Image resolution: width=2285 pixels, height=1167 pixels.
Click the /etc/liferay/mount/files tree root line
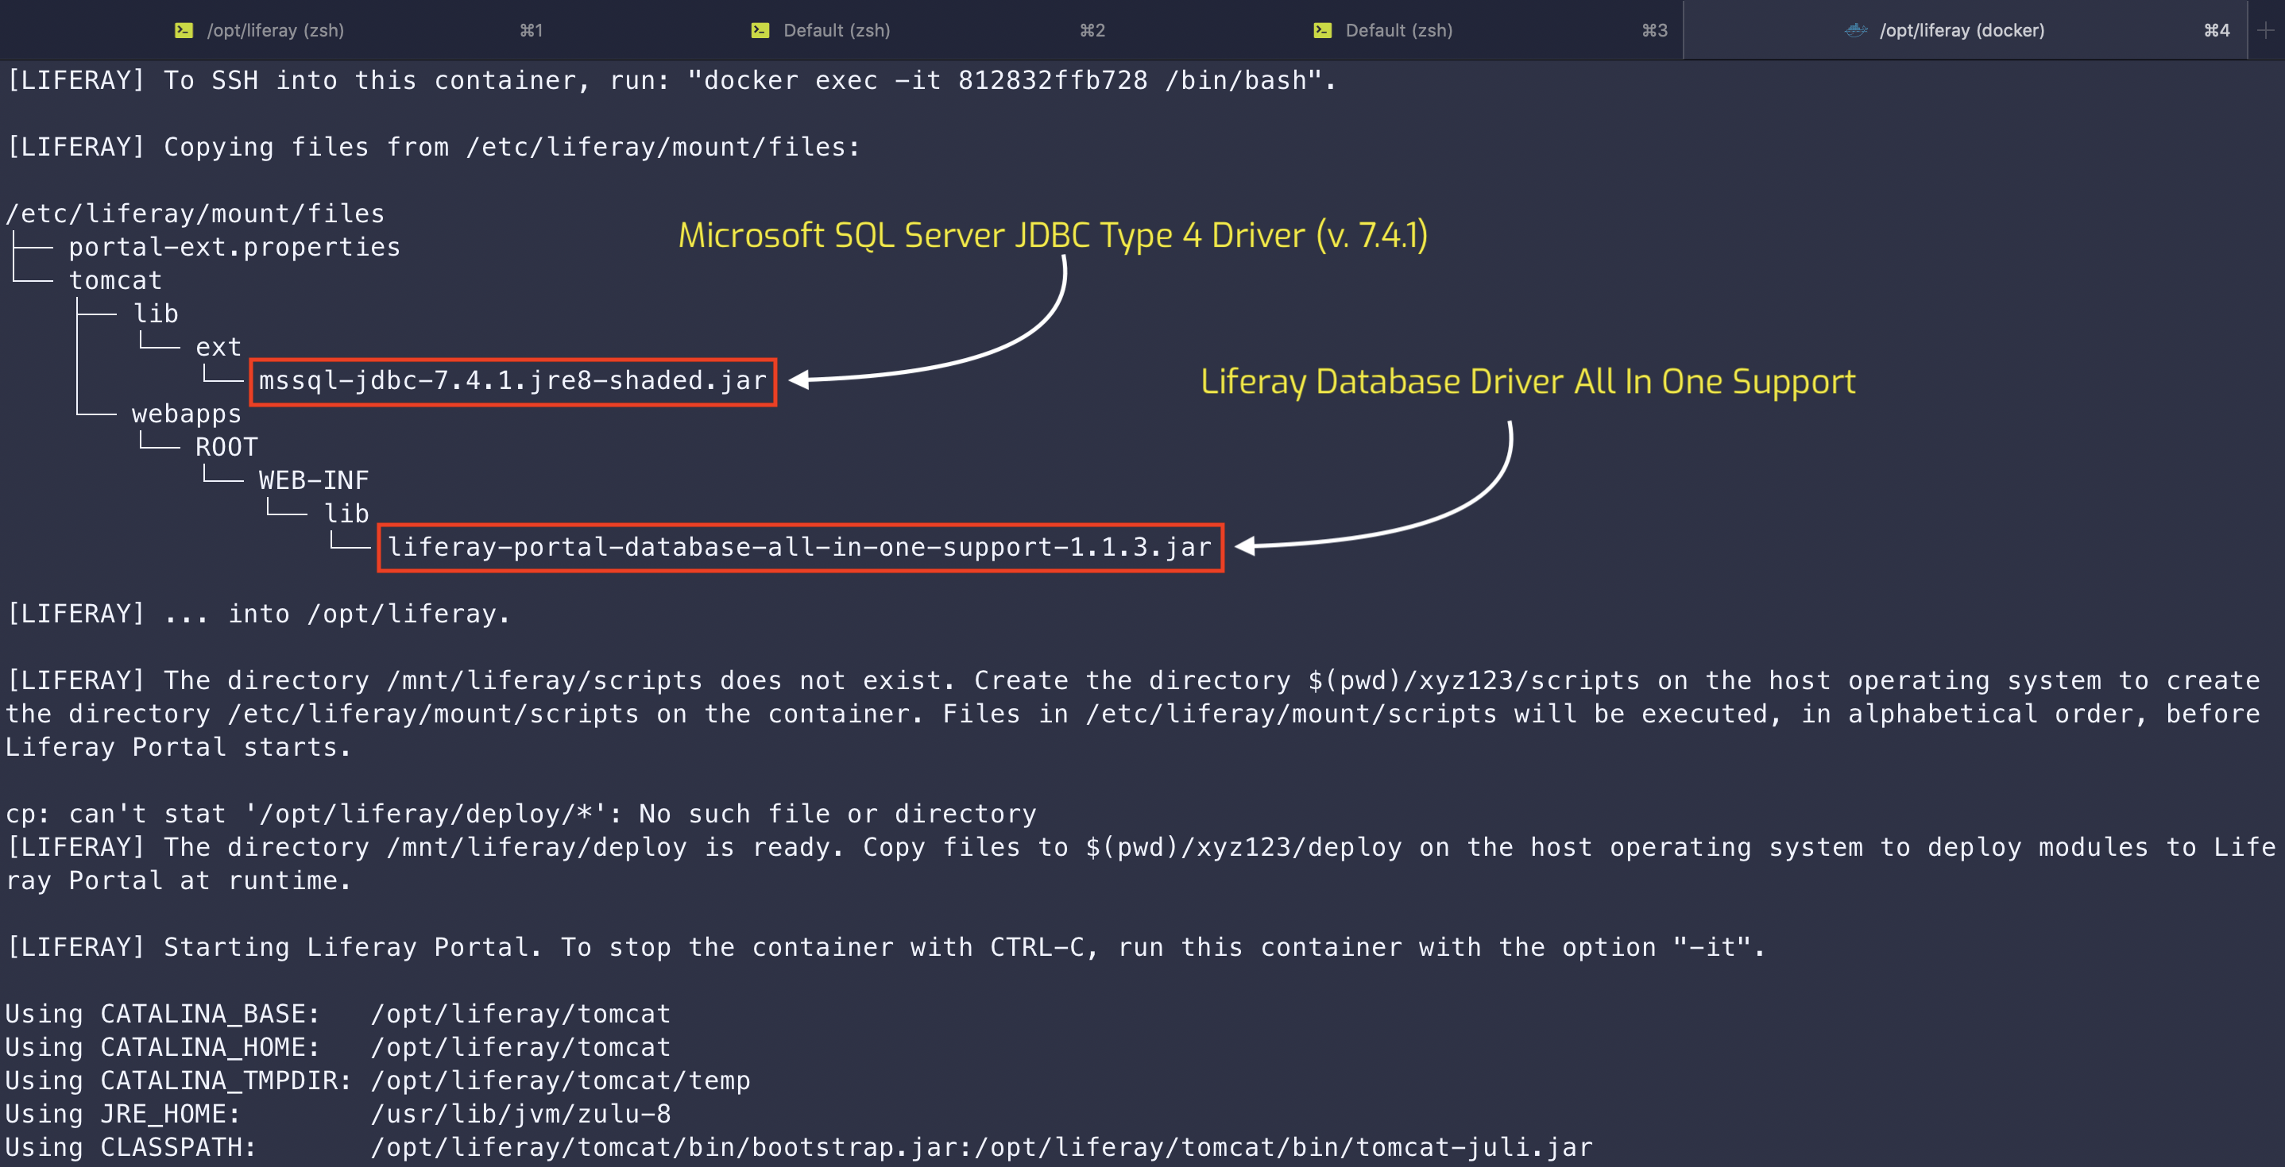click(x=195, y=214)
